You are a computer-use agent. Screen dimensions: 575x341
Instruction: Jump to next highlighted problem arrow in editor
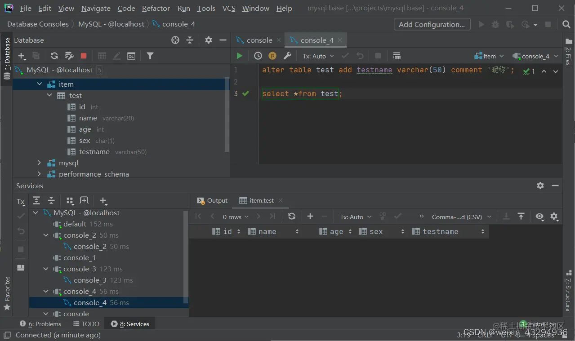point(556,71)
